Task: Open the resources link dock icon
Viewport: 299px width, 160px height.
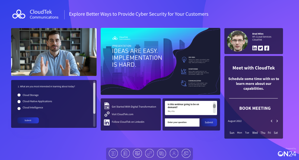Action: pyautogui.click(x=149, y=153)
